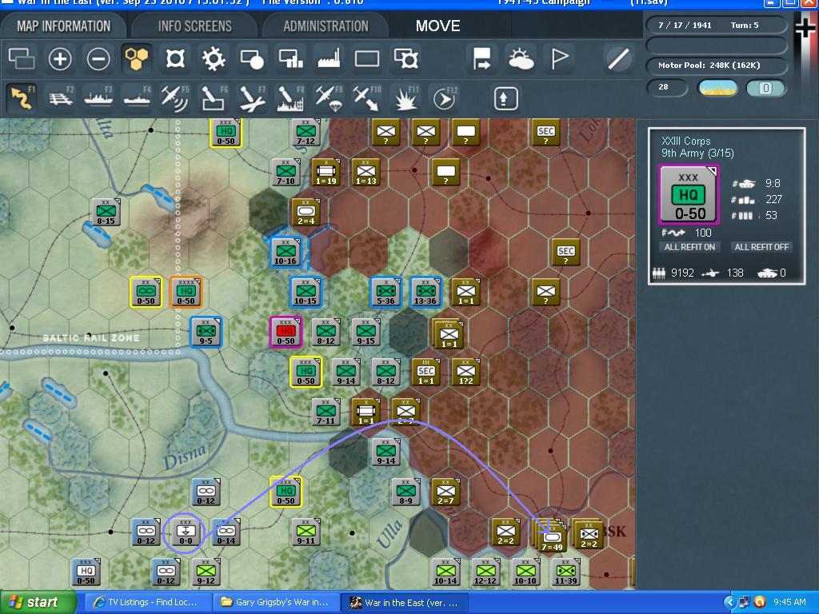The image size is (819, 614).
Task: Toggle the weather display icon
Action: point(520,58)
